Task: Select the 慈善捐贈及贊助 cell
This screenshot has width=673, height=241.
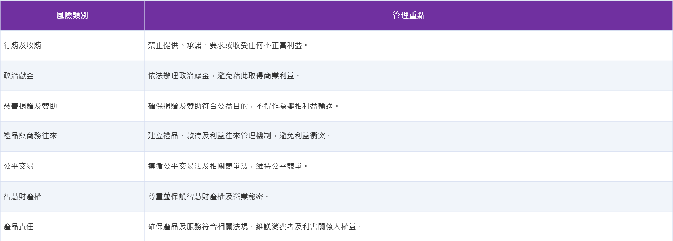Action: [x=72, y=106]
